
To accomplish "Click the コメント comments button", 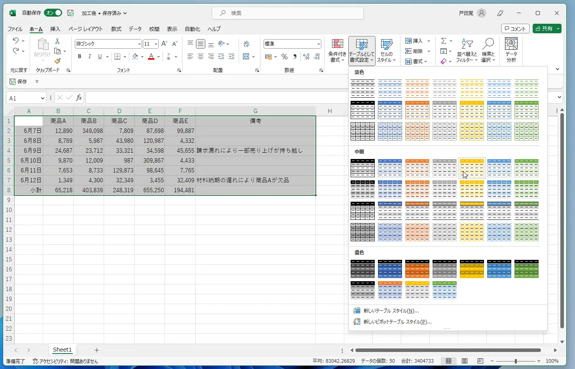I will [516, 28].
